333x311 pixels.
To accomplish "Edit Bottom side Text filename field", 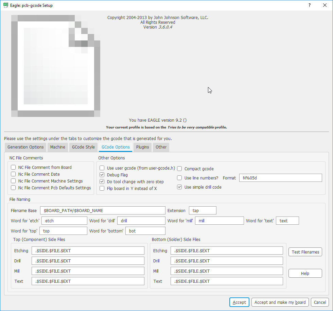I will (x=227, y=281).
